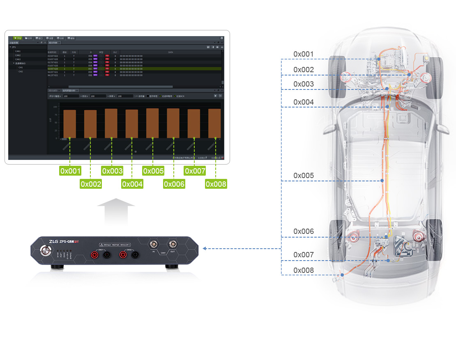
Task: Pin the device management panel
Action: pyautogui.click(x=41, y=42)
